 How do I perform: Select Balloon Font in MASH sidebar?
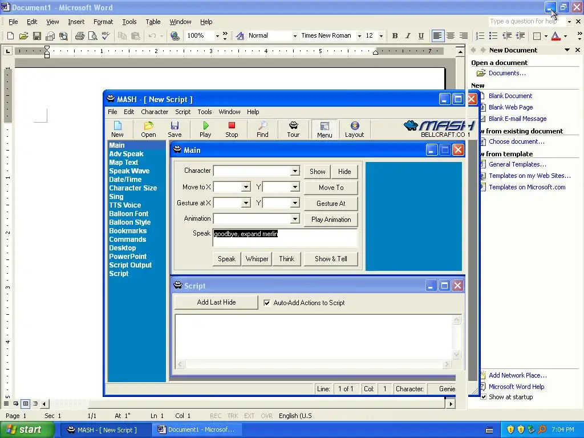(x=128, y=214)
